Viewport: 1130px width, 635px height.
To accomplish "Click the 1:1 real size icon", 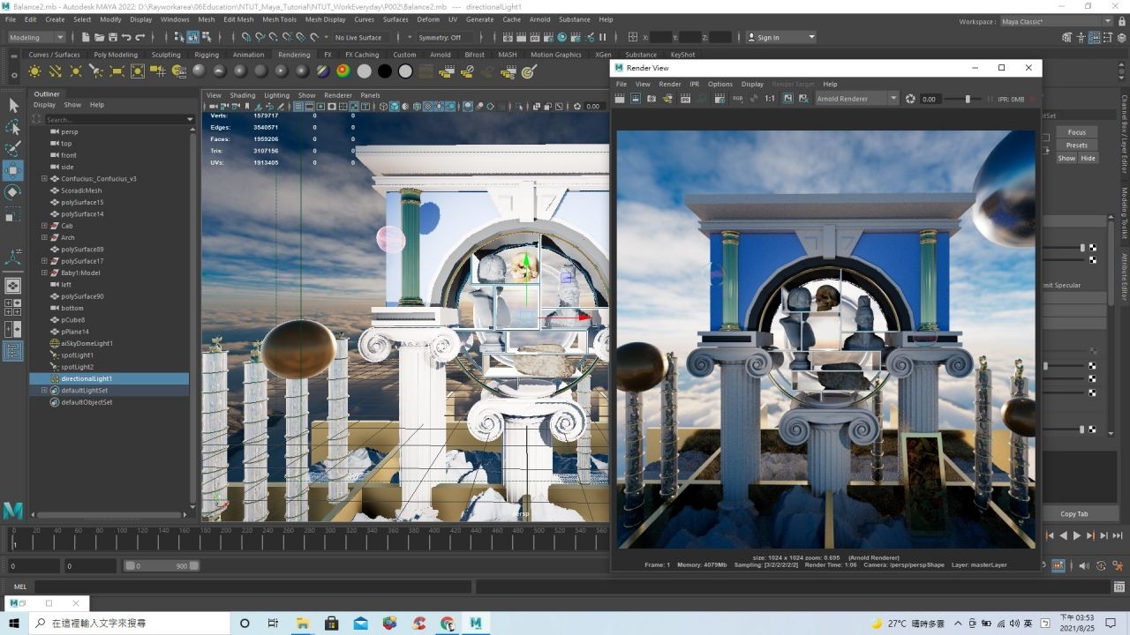I will coord(770,99).
